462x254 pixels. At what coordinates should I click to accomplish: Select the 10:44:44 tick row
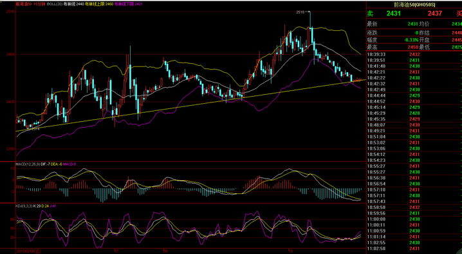point(414,95)
